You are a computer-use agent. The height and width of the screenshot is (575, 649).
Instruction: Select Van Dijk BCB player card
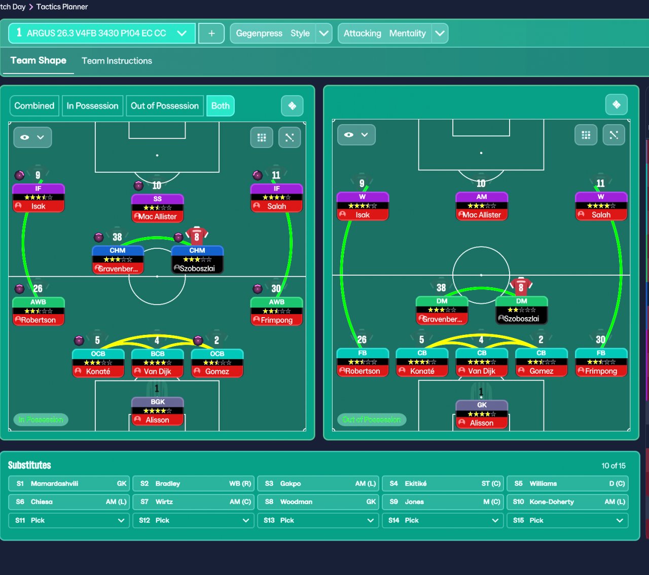(x=158, y=363)
